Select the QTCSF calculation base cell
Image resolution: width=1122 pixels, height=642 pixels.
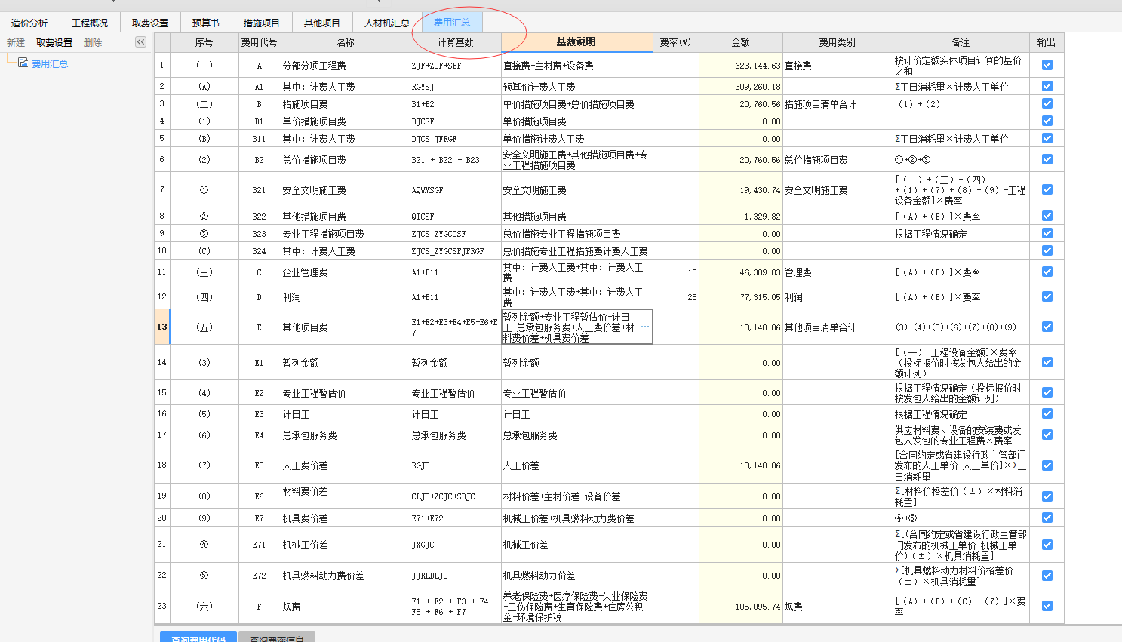456,217
